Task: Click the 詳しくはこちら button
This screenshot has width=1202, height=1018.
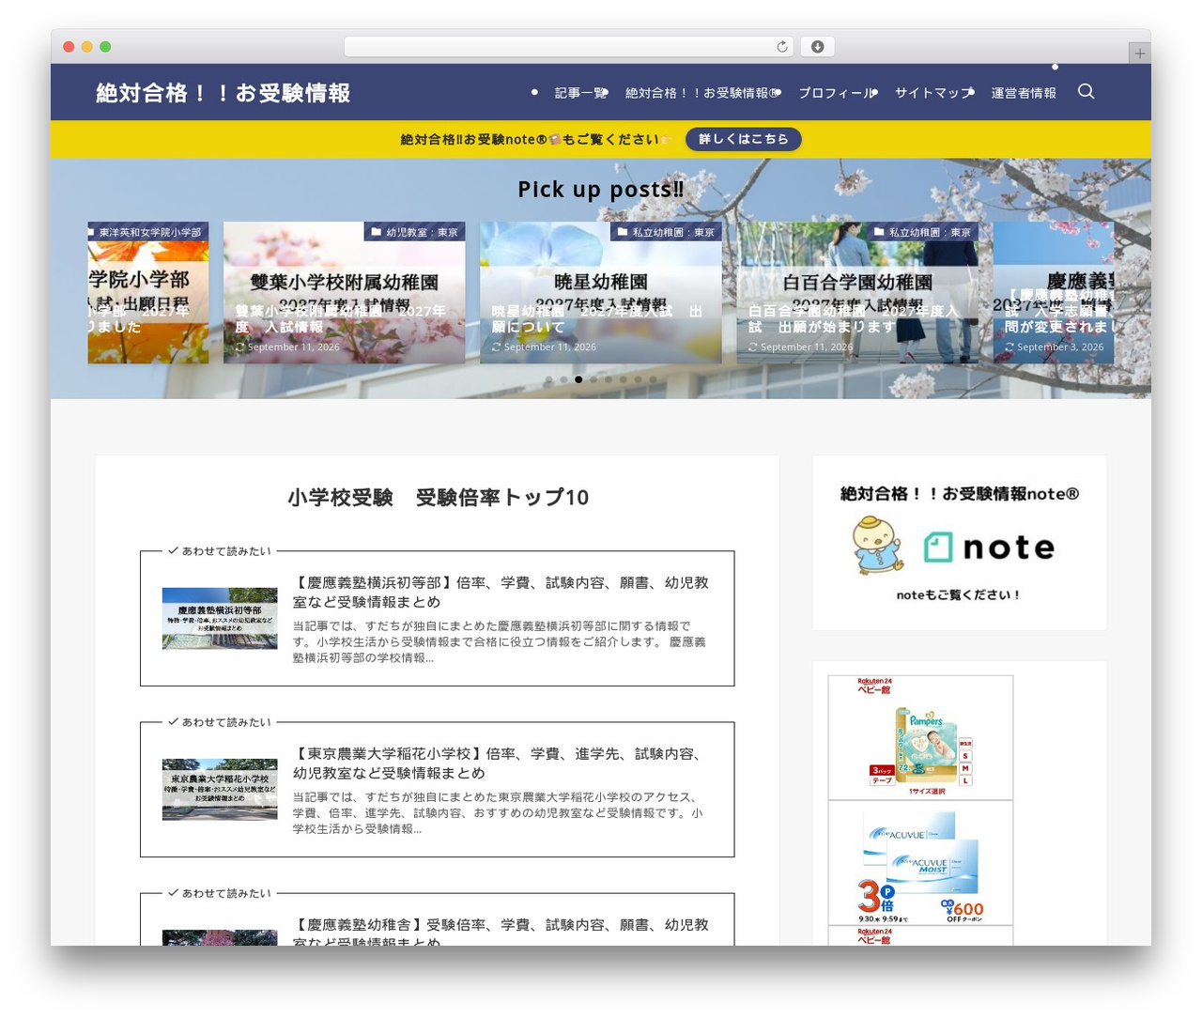Action: [x=744, y=139]
